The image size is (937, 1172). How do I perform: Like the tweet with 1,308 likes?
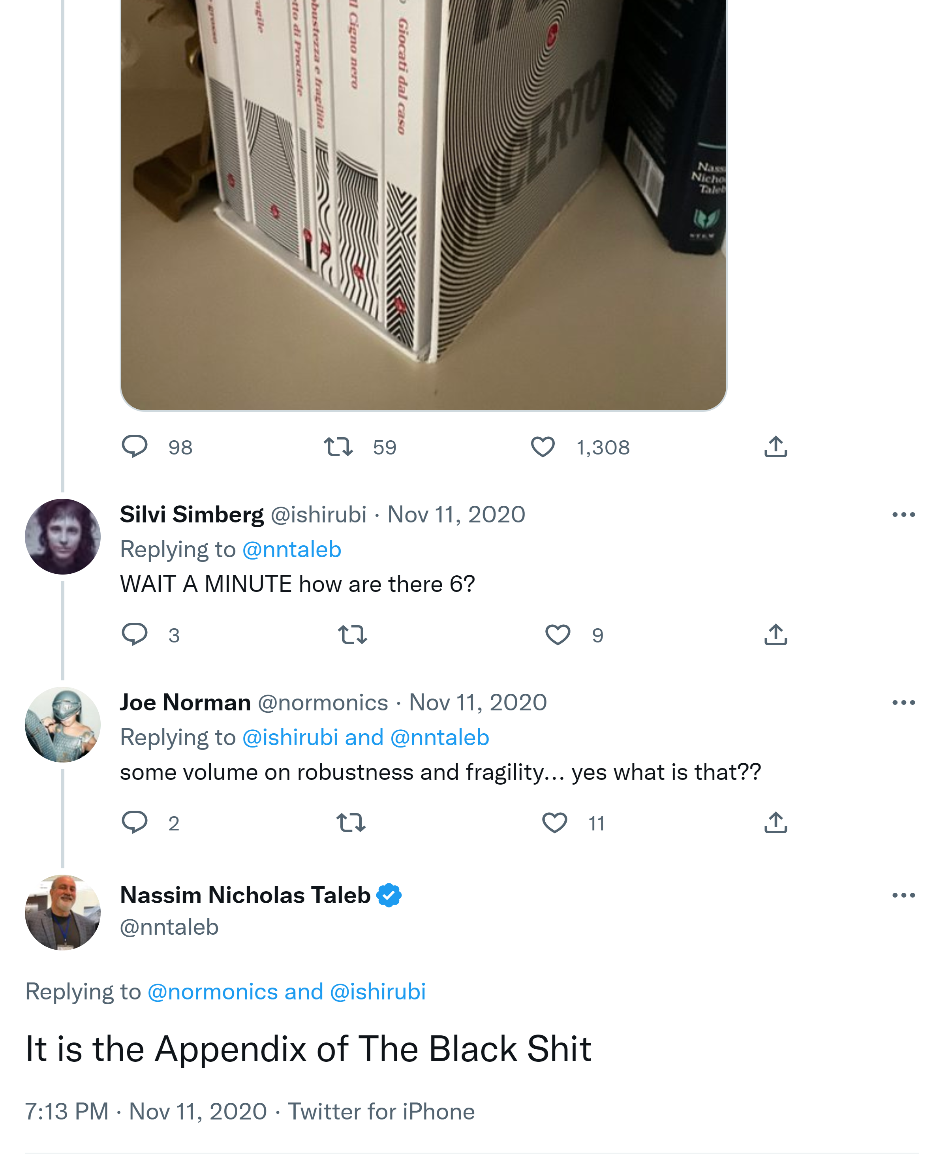[543, 446]
